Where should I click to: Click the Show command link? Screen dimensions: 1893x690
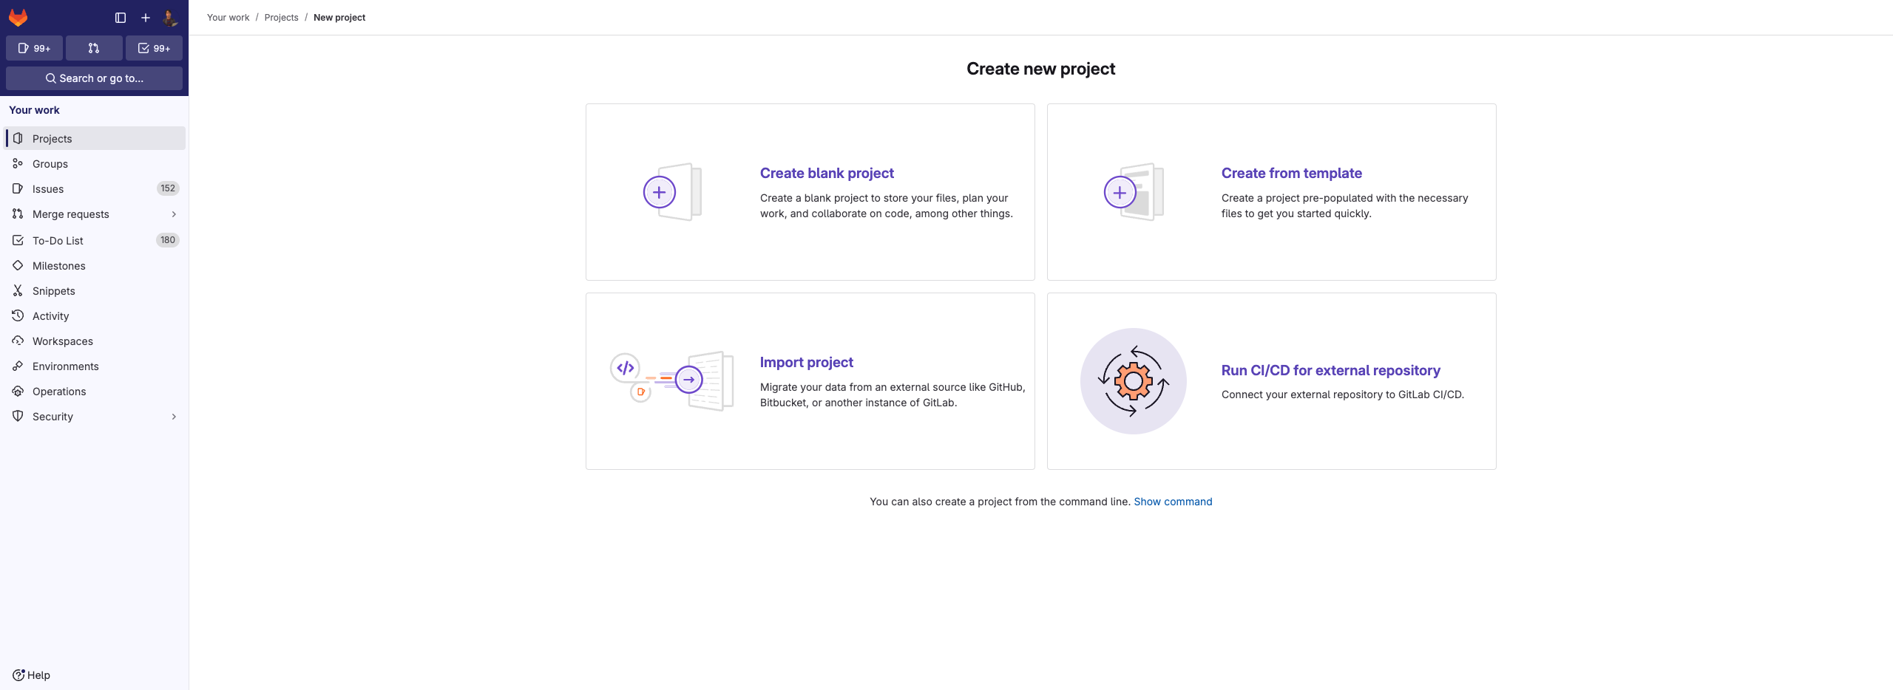pos(1173,502)
